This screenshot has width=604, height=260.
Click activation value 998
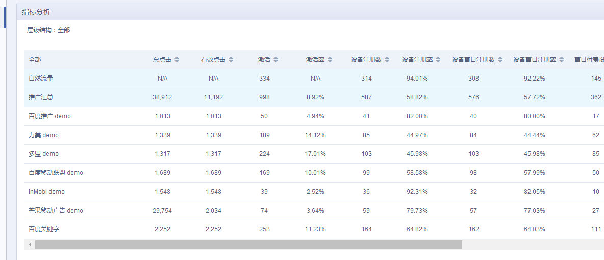tap(265, 97)
